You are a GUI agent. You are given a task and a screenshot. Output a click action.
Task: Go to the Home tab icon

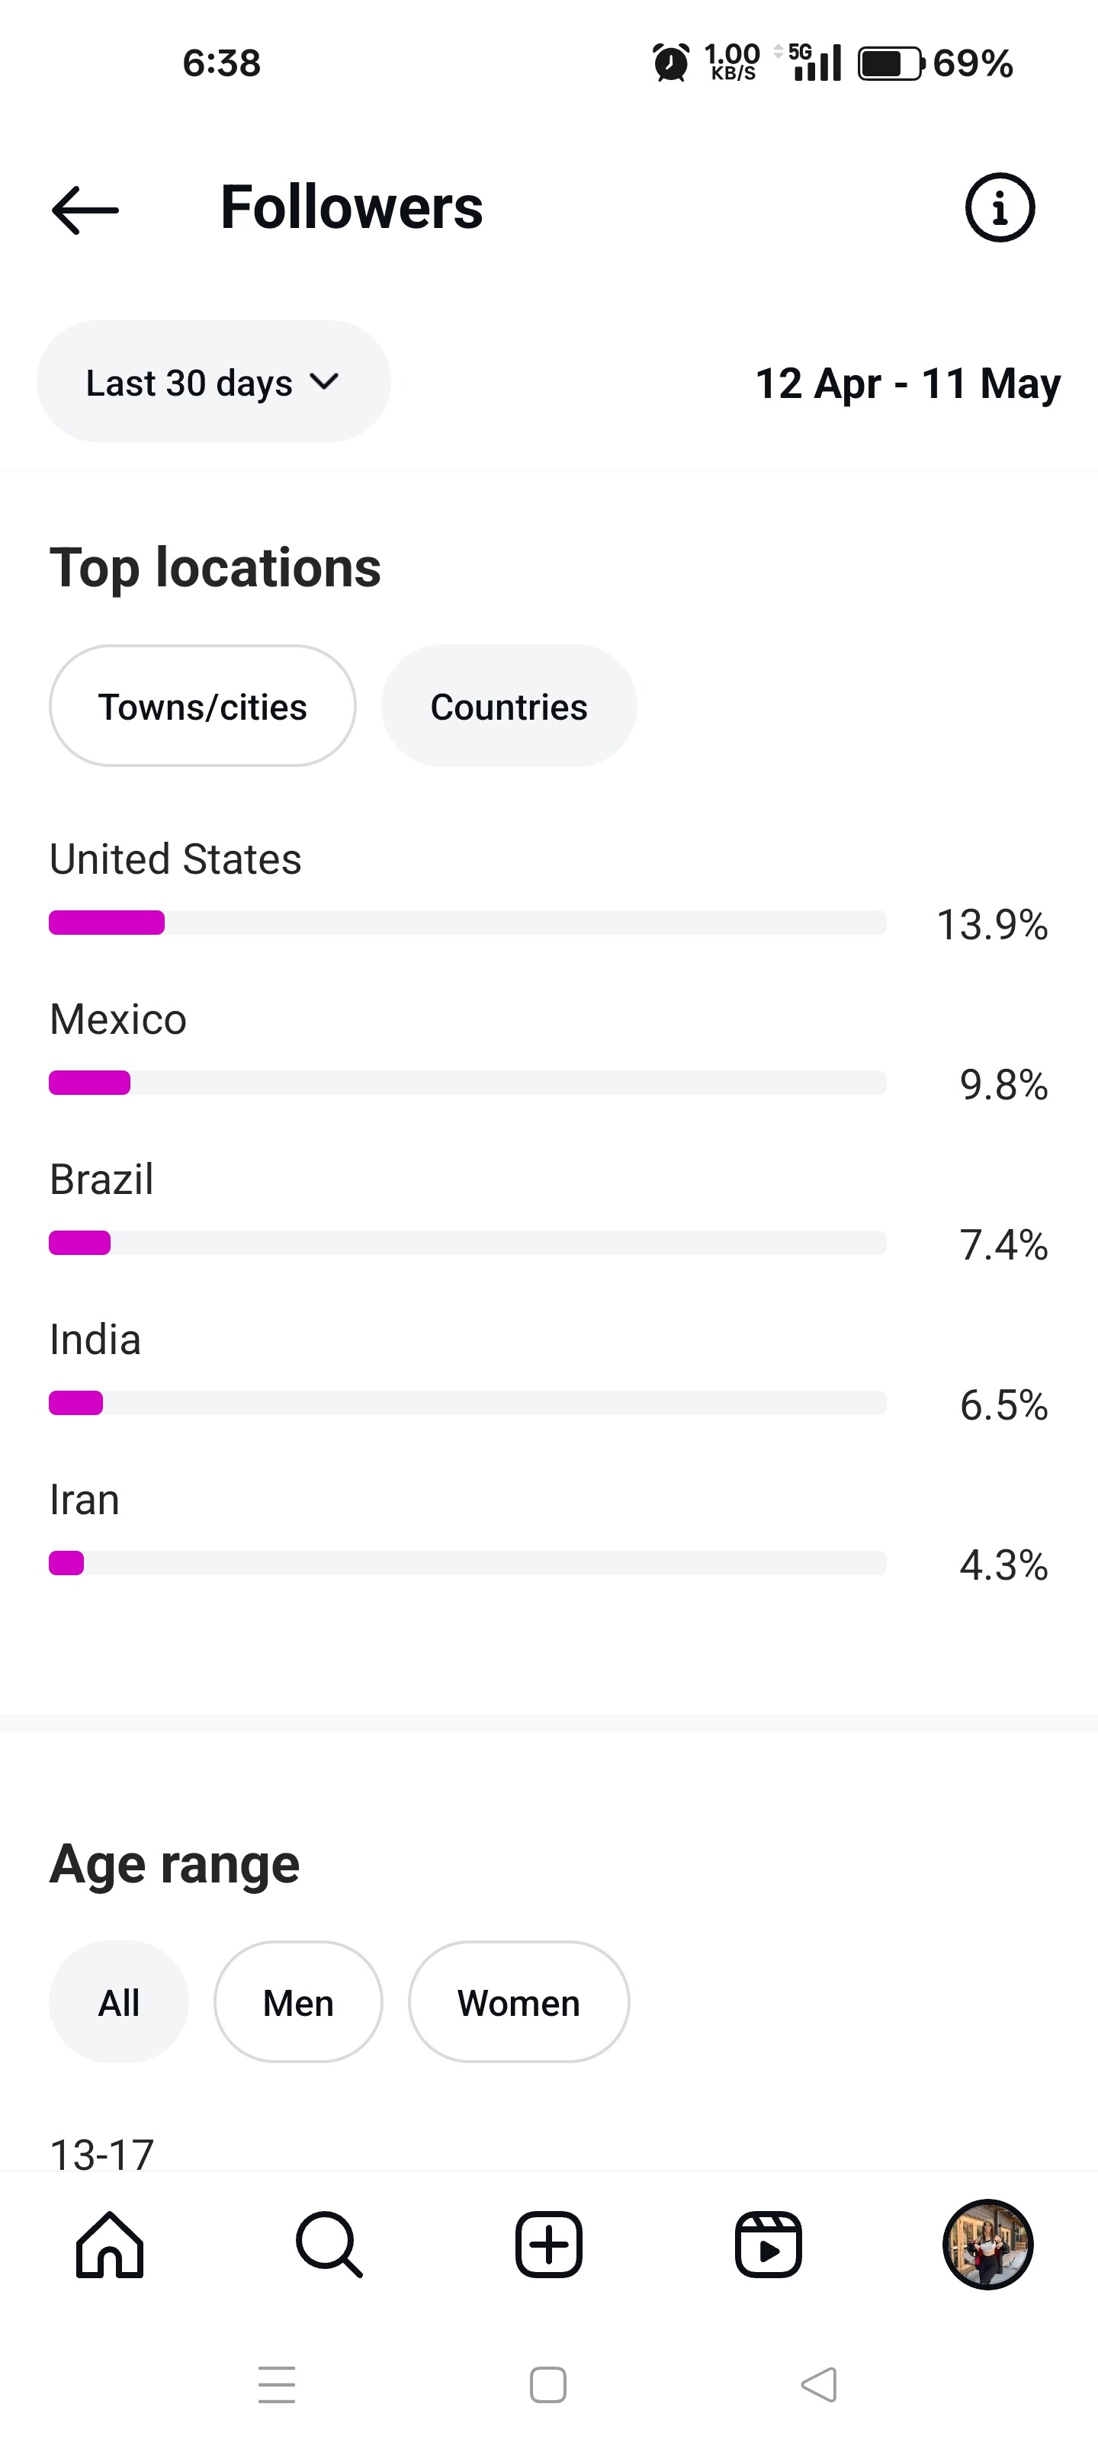[110, 2245]
